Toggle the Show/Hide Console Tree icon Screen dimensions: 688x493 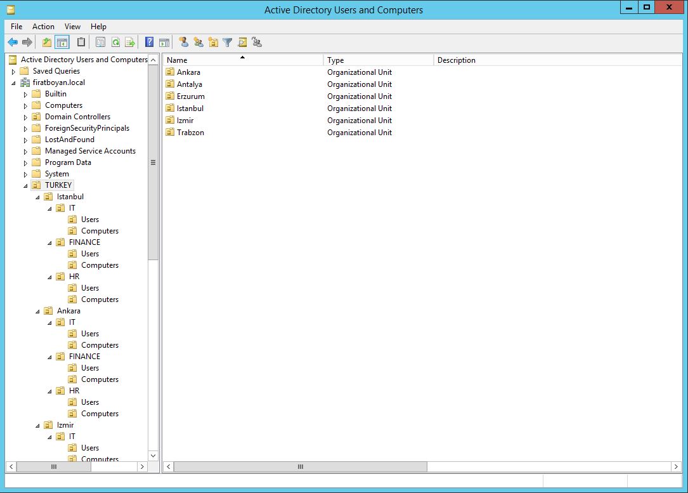(x=62, y=42)
